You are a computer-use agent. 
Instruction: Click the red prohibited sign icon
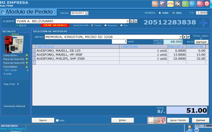click(x=200, y=4)
